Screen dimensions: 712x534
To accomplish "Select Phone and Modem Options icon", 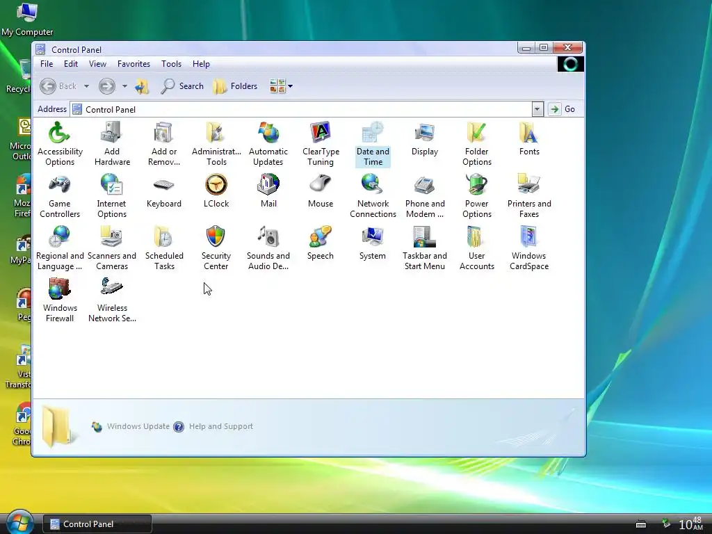I will 425,195.
